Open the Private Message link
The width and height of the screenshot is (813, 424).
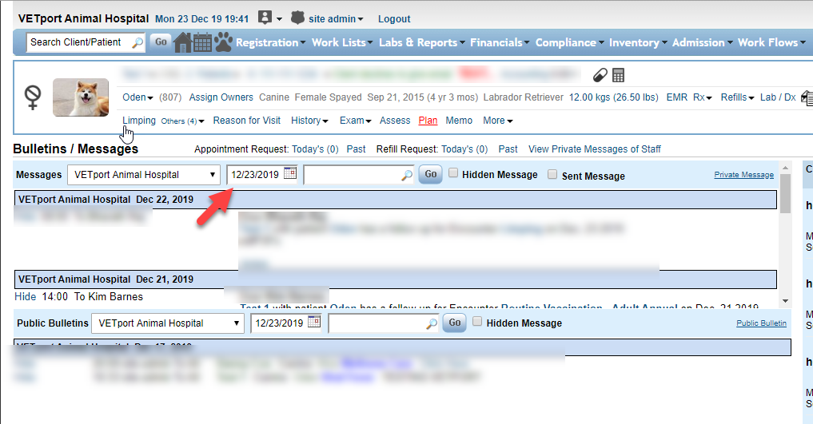pos(743,175)
